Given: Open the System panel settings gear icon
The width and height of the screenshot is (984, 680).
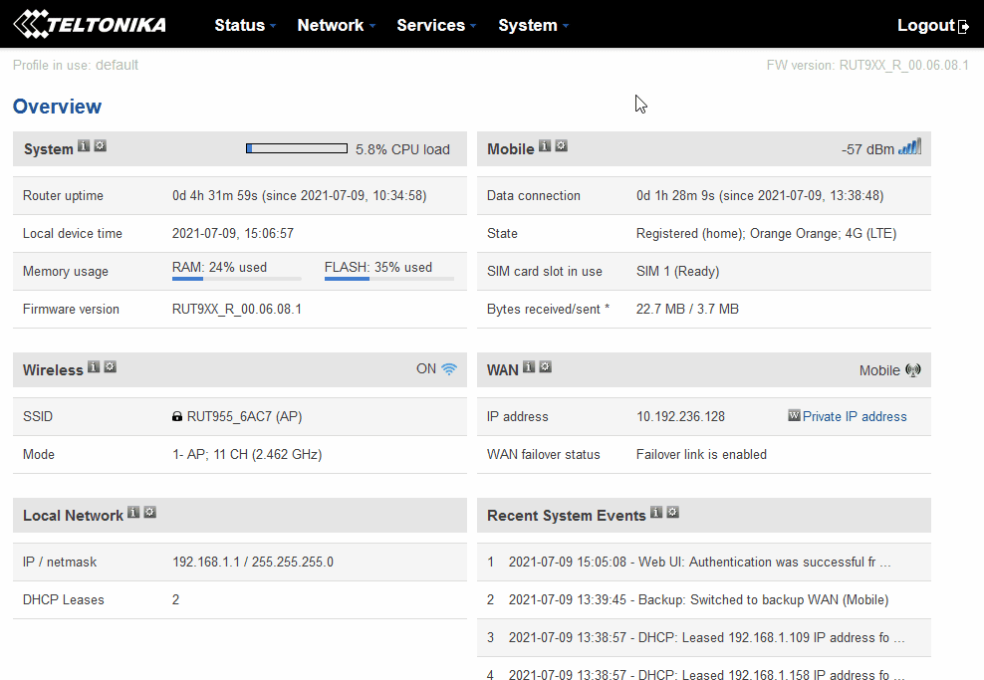Looking at the screenshot, I should (101, 146).
